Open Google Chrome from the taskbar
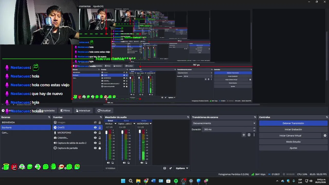Image resolution: width=329 pixels, height=185 pixels. coord(146,181)
